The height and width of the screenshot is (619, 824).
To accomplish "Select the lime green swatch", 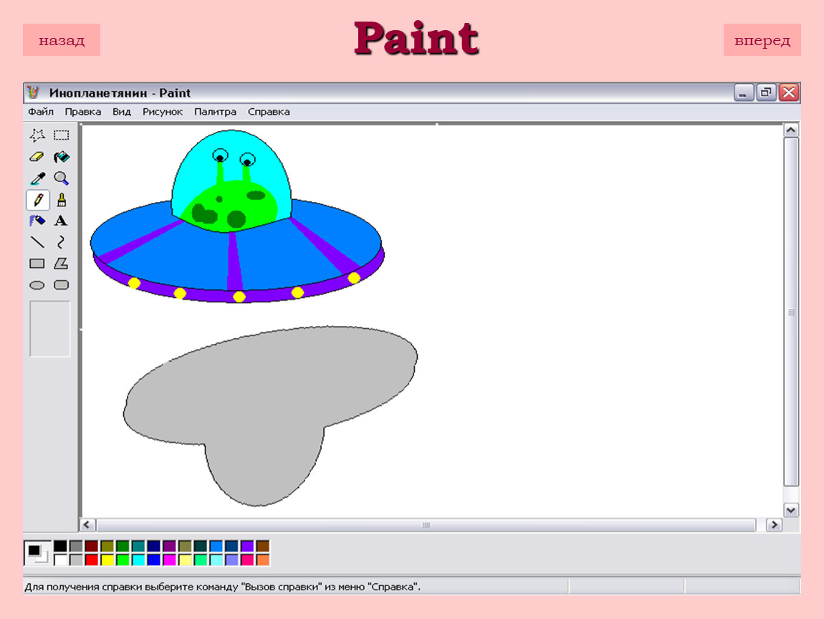I will (x=123, y=560).
